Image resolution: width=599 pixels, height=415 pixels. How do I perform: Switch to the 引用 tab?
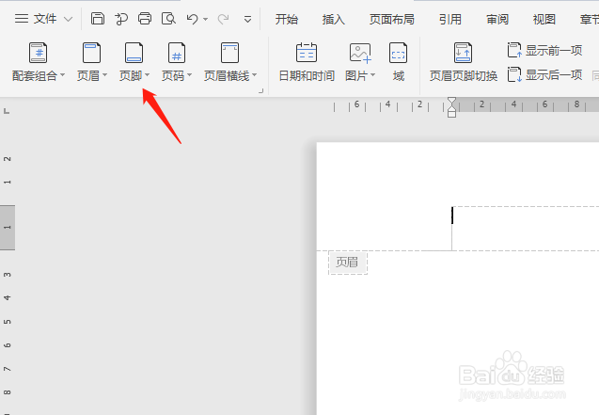point(450,19)
